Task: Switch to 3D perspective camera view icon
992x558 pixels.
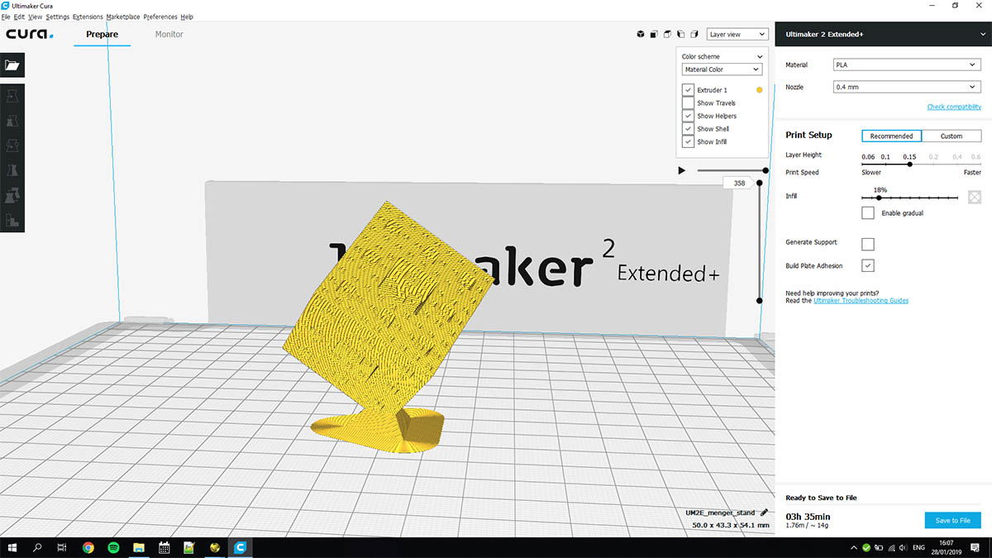Action: click(x=641, y=35)
